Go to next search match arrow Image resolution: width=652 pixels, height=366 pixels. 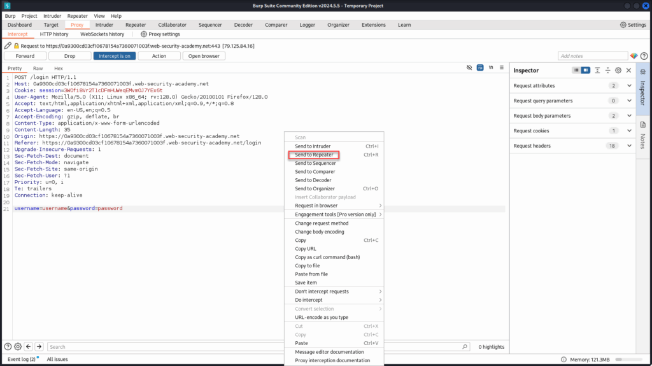(x=39, y=346)
